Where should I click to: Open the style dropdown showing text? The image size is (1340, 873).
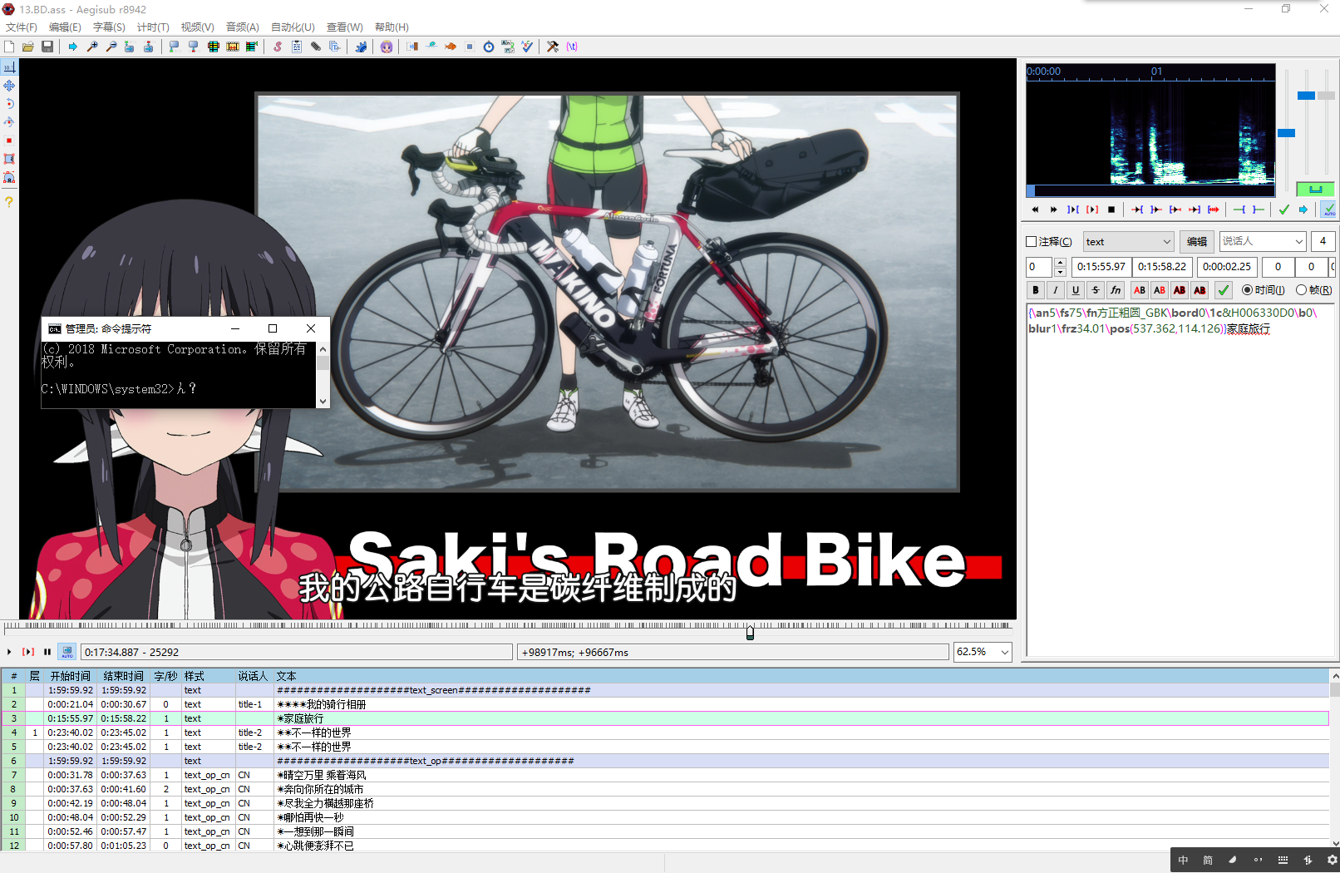tap(1128, 242)
